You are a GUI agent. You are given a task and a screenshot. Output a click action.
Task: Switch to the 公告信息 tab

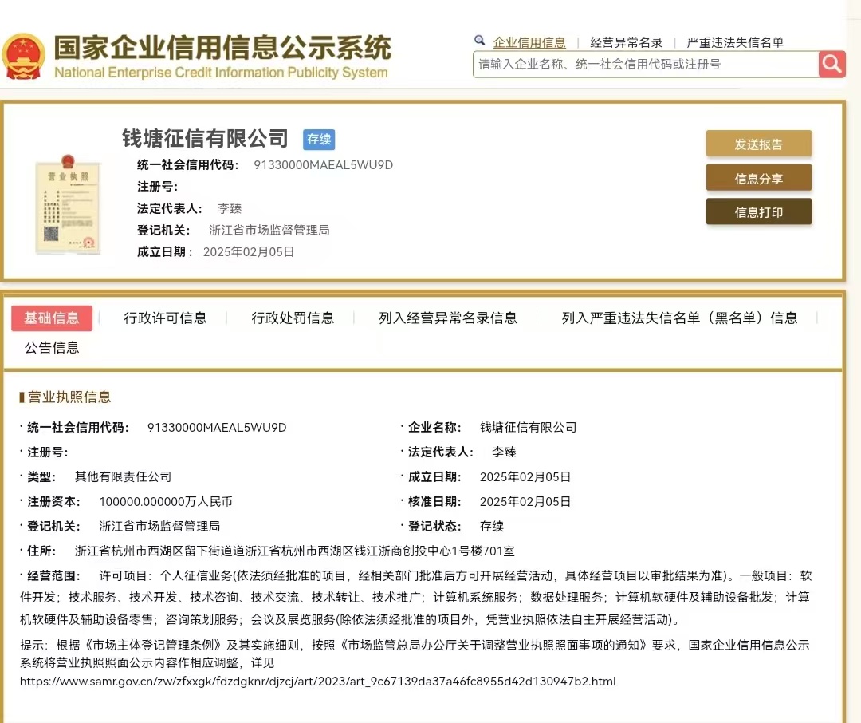coord(52,348)
